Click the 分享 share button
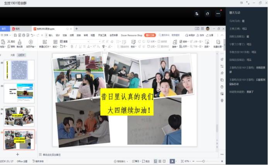The height and width of the screenshot is (165, 268). (210, 35)
